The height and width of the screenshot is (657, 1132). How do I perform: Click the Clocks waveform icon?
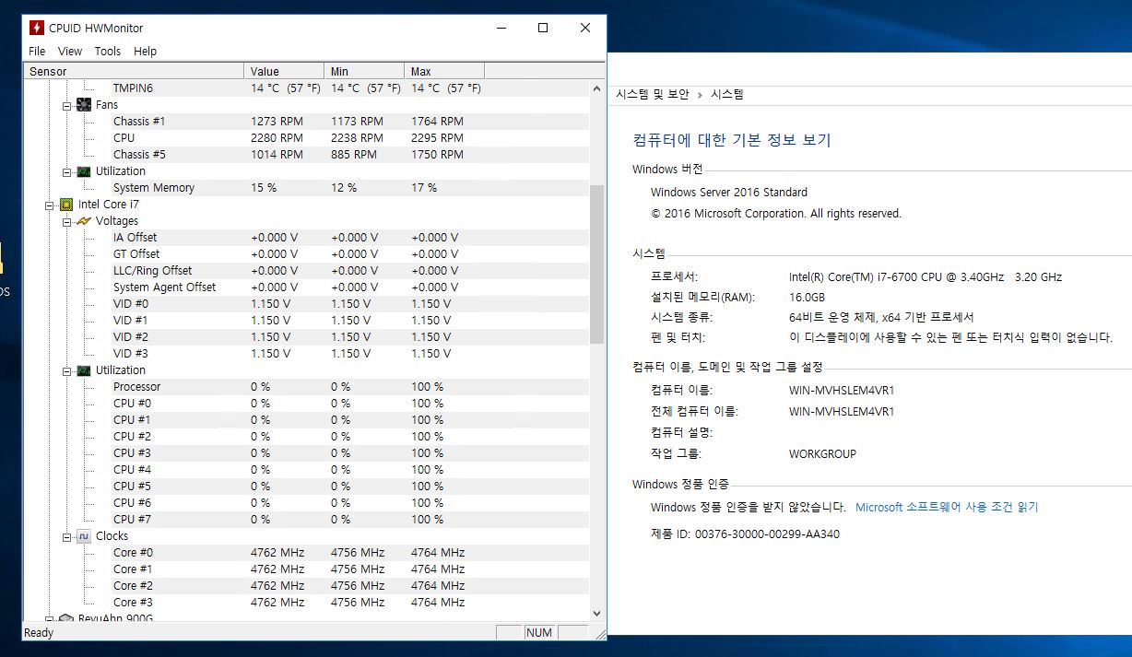tap(84, 536)
